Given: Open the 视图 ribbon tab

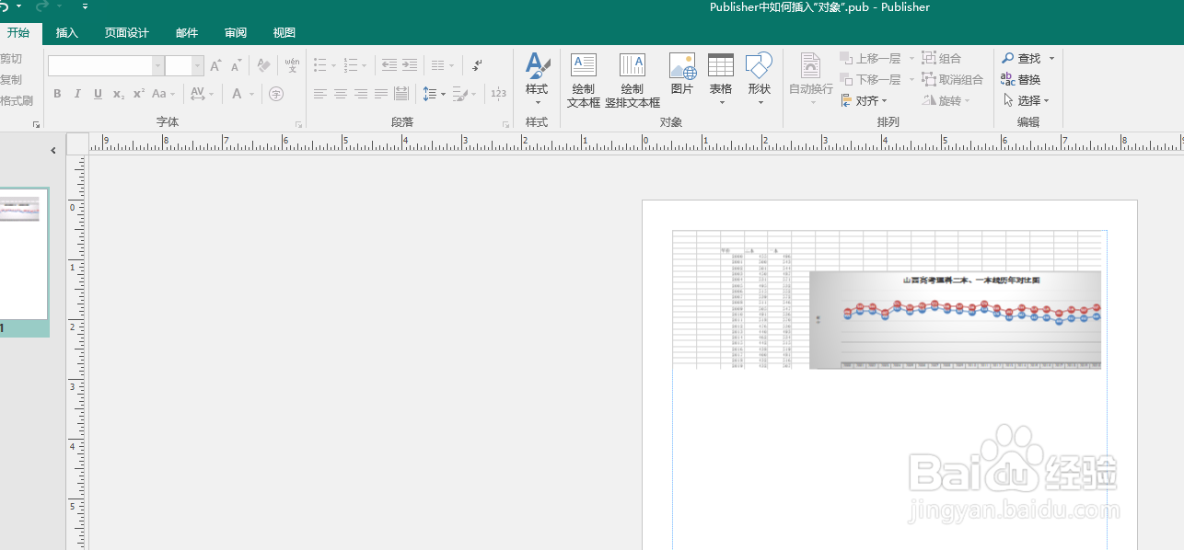Looking at the screenshot, I should click(284, 33).
